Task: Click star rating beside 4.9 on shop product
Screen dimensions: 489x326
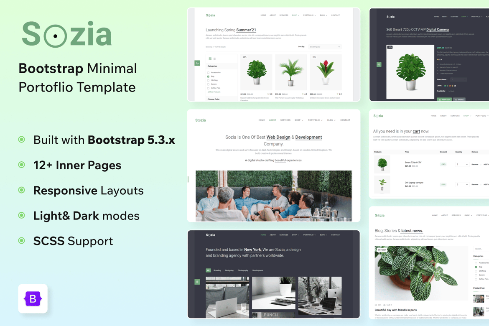Action: pos(337,94)
